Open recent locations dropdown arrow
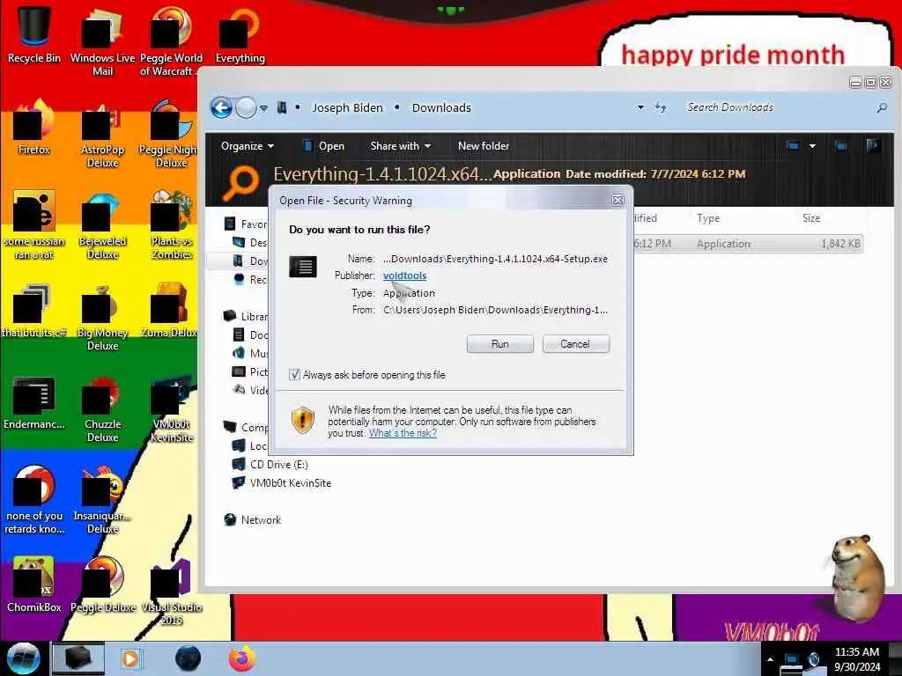This screenshot has height=676, width=902. 263,108
